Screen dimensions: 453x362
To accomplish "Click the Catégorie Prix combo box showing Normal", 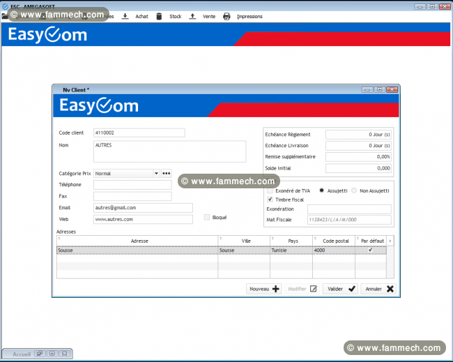I will [127, 173].
